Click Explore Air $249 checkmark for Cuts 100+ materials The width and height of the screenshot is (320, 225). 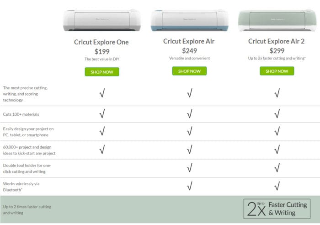click(x=189, y=114)
